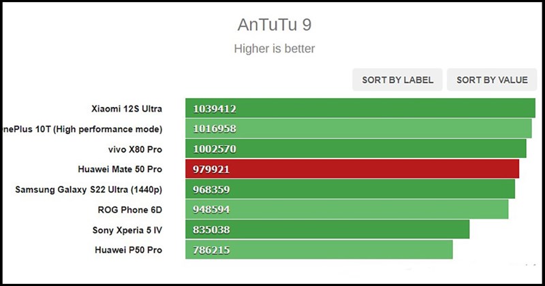Click the OnePlus 10T High performance mode label
The height and width of the screenshot is (286, 545).
pos(82,128)
